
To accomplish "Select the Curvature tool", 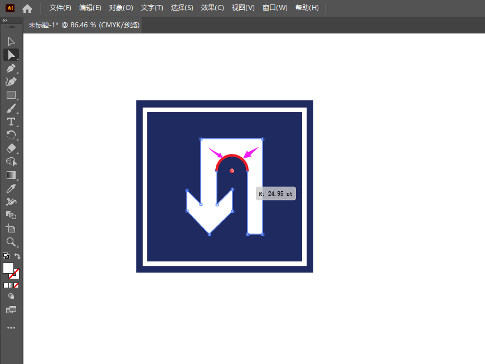I will pyautogui.click(x=11, y=81).
